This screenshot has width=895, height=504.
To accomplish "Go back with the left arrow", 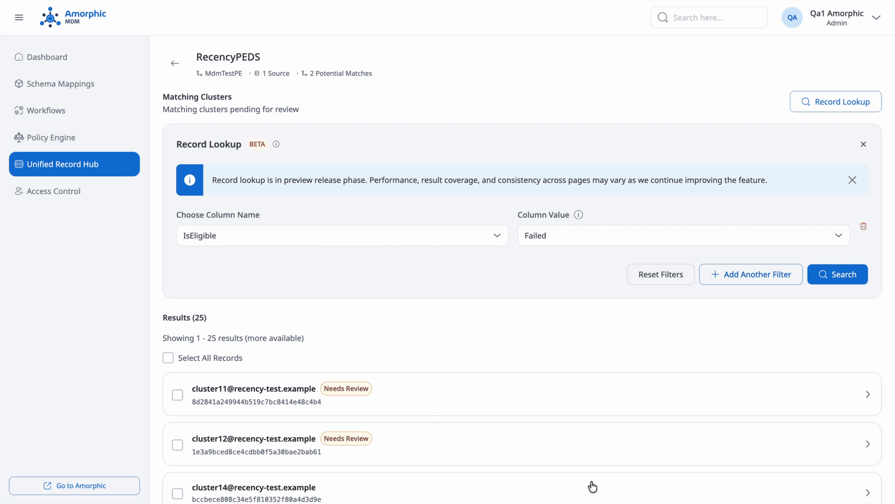I will pos(175,63).
